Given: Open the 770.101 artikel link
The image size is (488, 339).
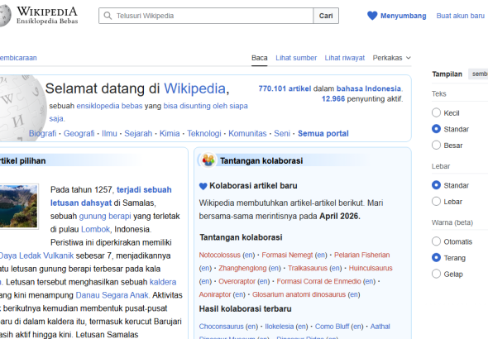Looking at the screenshot, I should (285, 88).
